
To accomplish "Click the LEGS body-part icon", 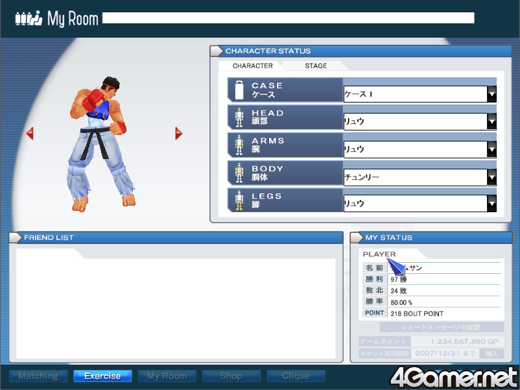I will (x=239, y=200).
